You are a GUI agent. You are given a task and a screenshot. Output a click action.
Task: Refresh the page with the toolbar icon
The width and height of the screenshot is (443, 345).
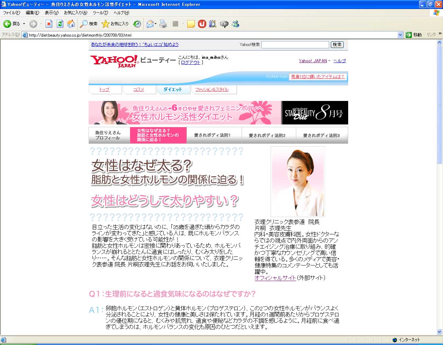pos(60,24)
